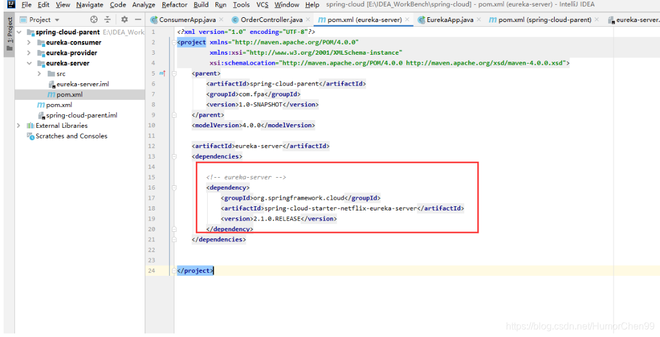
Task: Switch to ConsumerApp.java tab
Action: click(187, 20)
